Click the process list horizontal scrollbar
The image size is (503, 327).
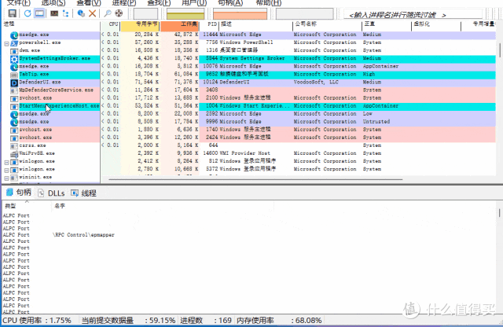(255, 179)
